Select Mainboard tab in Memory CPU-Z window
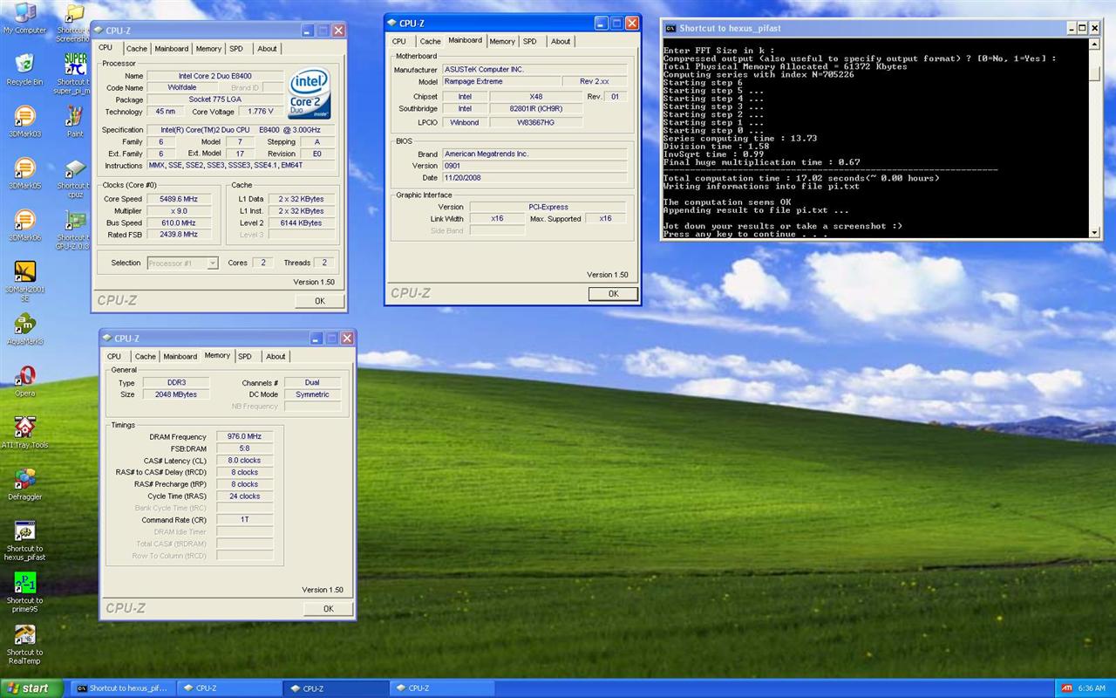This screenshot has height=698, width=1116. pos(180,356)
